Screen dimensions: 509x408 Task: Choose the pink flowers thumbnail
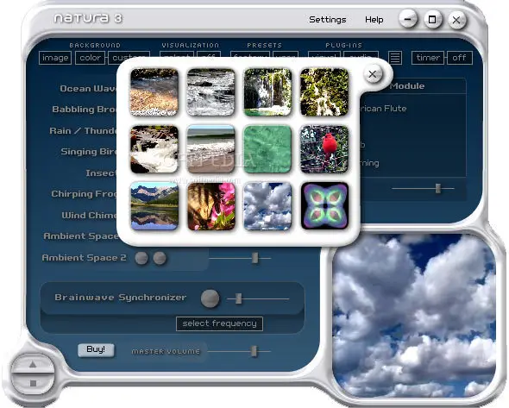point(211,206)
